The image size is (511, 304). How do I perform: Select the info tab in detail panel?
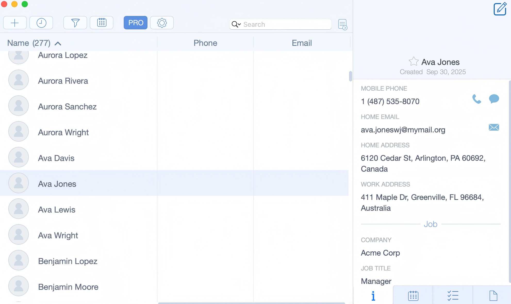(373, 296)
